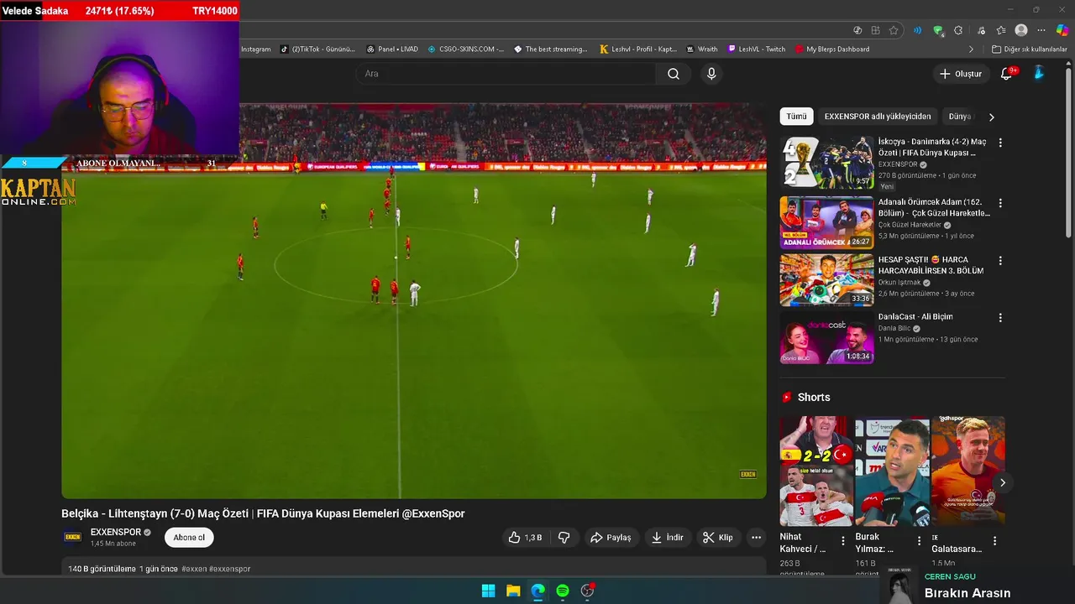Click the EXXENSPOR channel logo avatar
This screenshot has width=1075, height=604.
coord(73,538)
